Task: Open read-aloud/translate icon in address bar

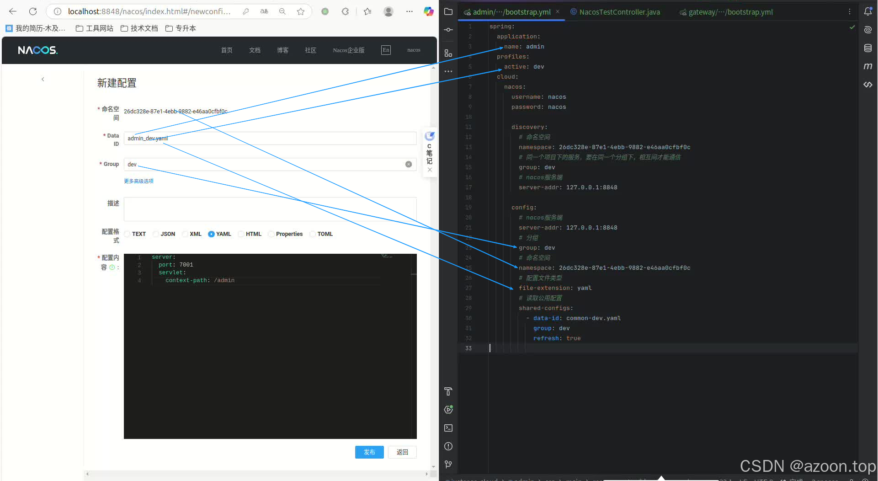Action: point(264,11)
